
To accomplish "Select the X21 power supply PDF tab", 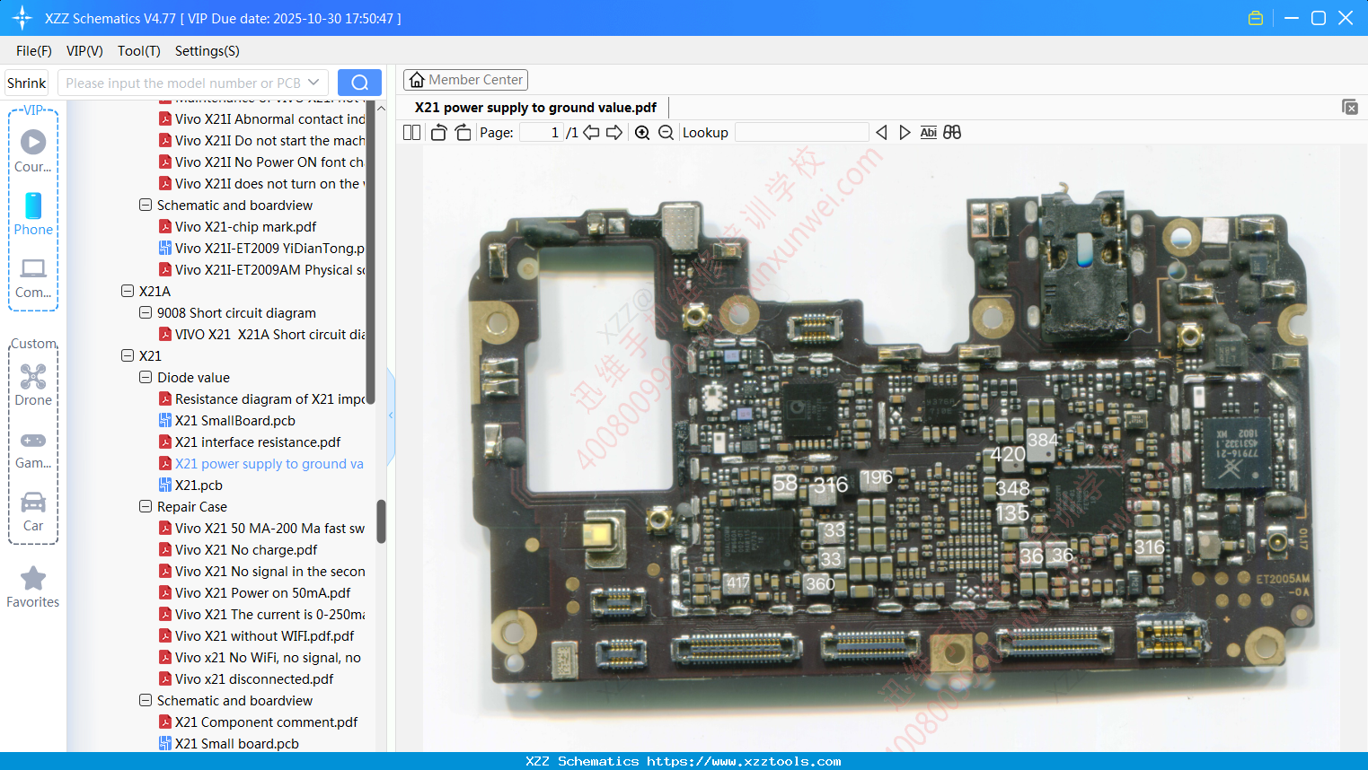I will [534, 106].
